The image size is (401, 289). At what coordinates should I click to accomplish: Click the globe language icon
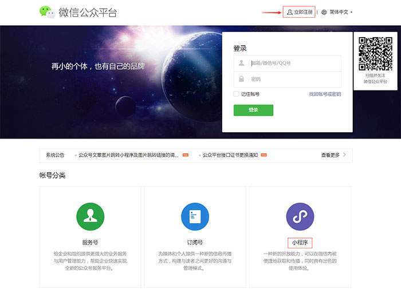point(324,12)
